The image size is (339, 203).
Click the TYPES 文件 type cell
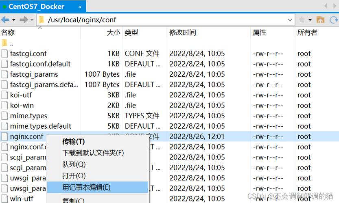[x=142, y=116]
